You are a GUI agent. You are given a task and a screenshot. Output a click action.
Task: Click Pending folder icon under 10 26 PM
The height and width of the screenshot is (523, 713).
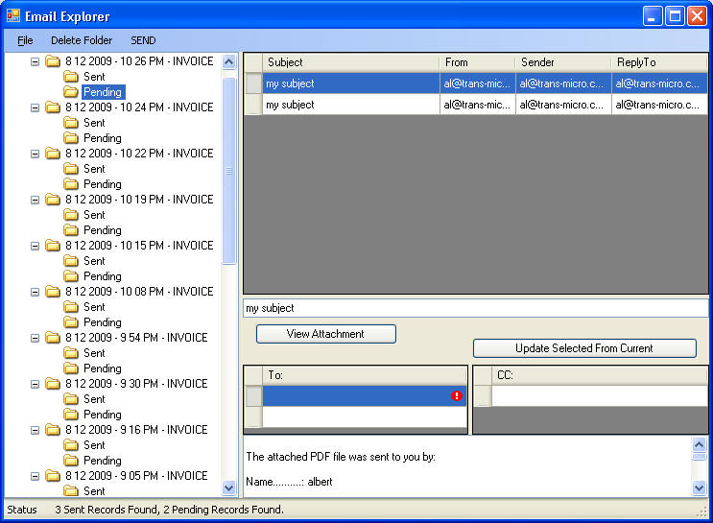tap(71, 92)
